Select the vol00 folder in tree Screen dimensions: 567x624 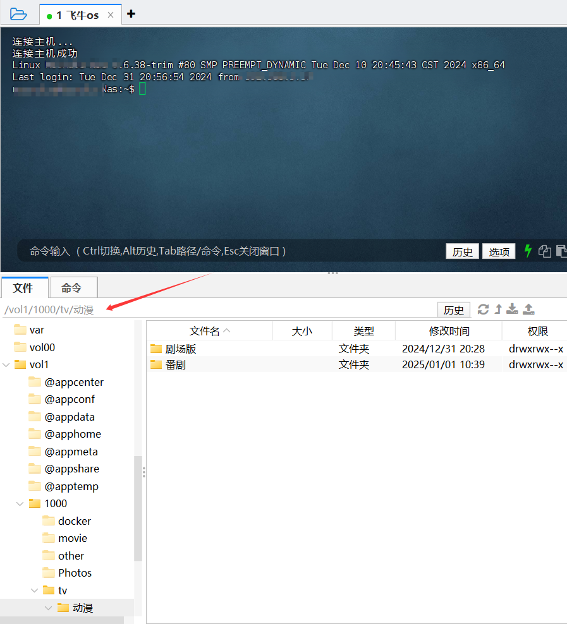click(x=34, y=347)
